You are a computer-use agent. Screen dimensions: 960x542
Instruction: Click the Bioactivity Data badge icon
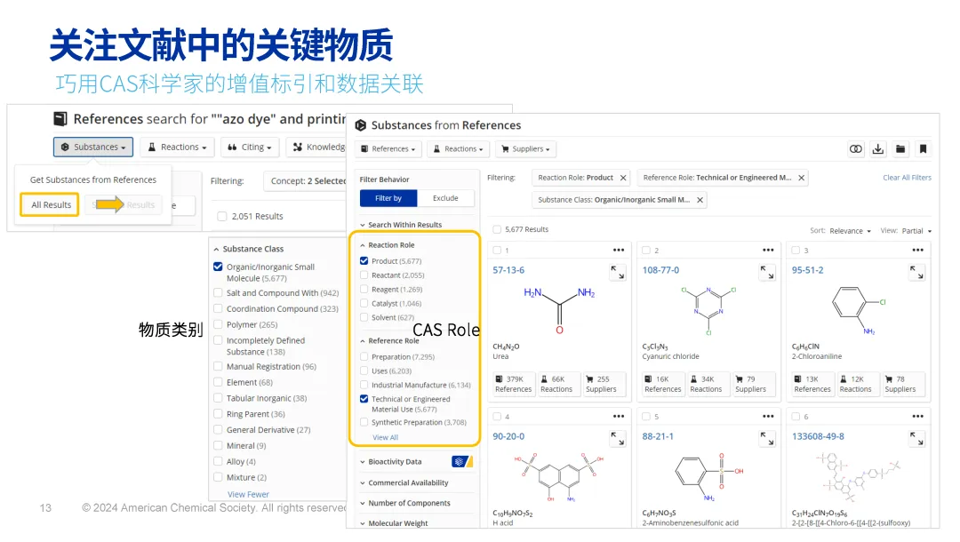pos(461,462)
